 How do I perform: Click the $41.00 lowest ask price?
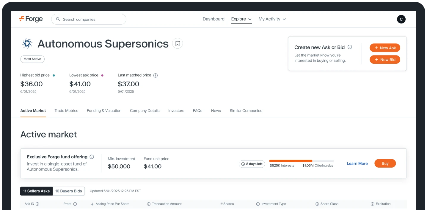coord(80,84)
